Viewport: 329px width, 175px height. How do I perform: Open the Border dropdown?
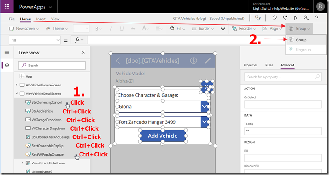[x=203, y=29]
